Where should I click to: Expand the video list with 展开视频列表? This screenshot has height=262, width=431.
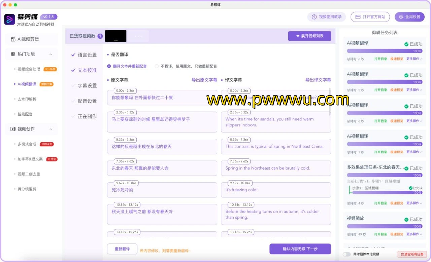point(309,36)
